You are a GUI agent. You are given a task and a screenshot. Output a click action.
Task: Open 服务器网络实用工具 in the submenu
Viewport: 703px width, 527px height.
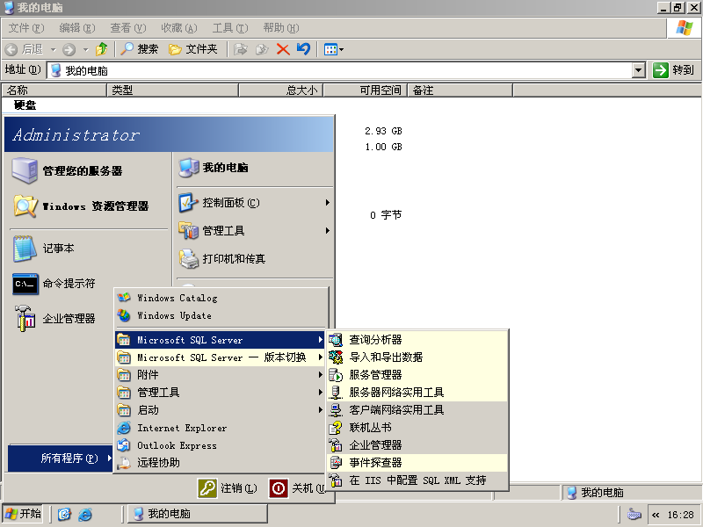tap(417, 393)
